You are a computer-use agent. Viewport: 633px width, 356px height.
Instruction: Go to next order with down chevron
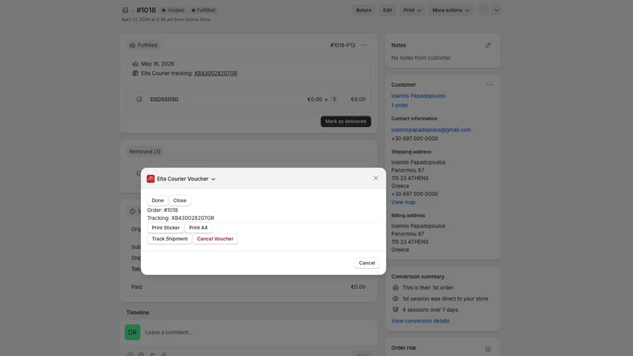click(496, 10)
